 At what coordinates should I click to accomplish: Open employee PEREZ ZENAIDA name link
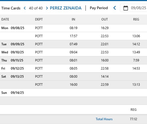[x=66, y=8]
